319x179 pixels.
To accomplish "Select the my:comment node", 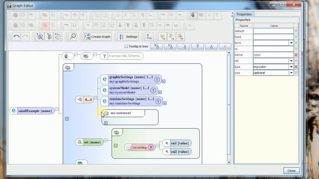I will click(x=123, y=113).
